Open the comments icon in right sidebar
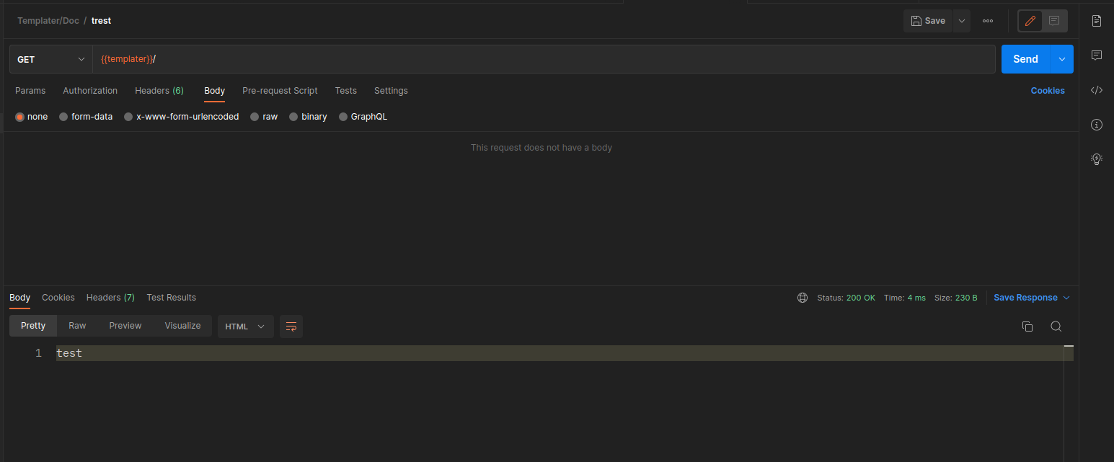The image size is (1114, 462). tap(1096, 55)
